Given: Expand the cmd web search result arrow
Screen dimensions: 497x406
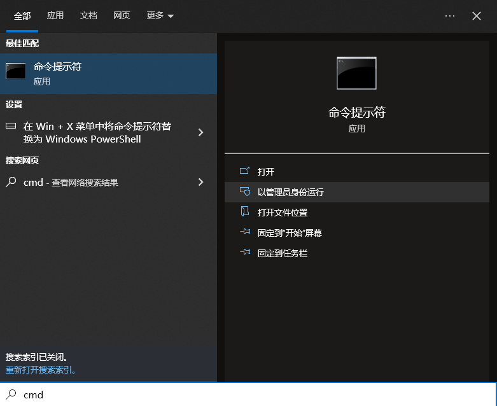Looking at the screenshot, I should point(200,182).
